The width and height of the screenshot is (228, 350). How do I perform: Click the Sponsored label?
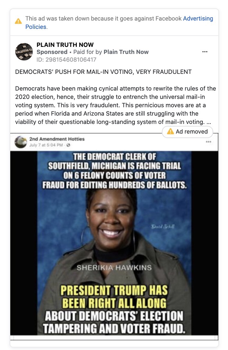[52, 52]
